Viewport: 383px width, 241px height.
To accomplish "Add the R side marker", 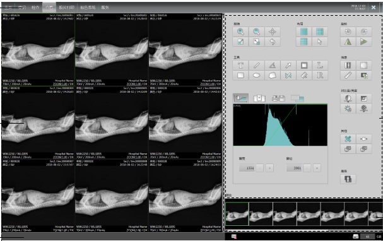I will pyautogui.click(x=320, y=76).
